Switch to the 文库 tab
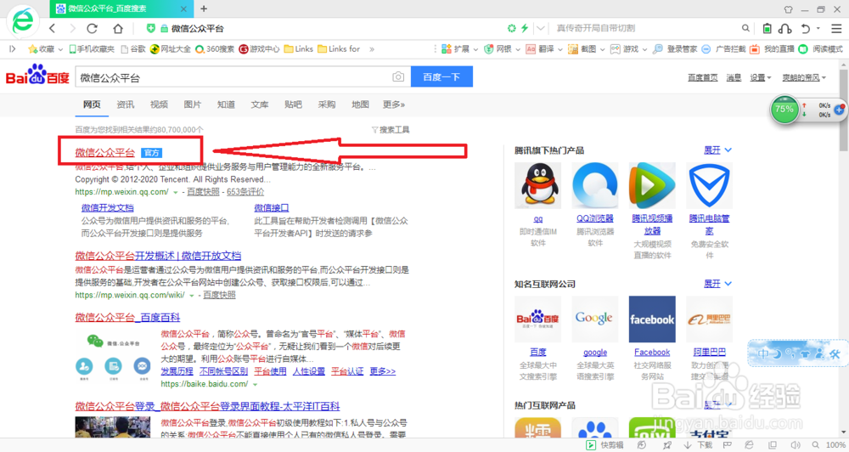This screenshot has height=452, width=849. (x=259, y=104)
